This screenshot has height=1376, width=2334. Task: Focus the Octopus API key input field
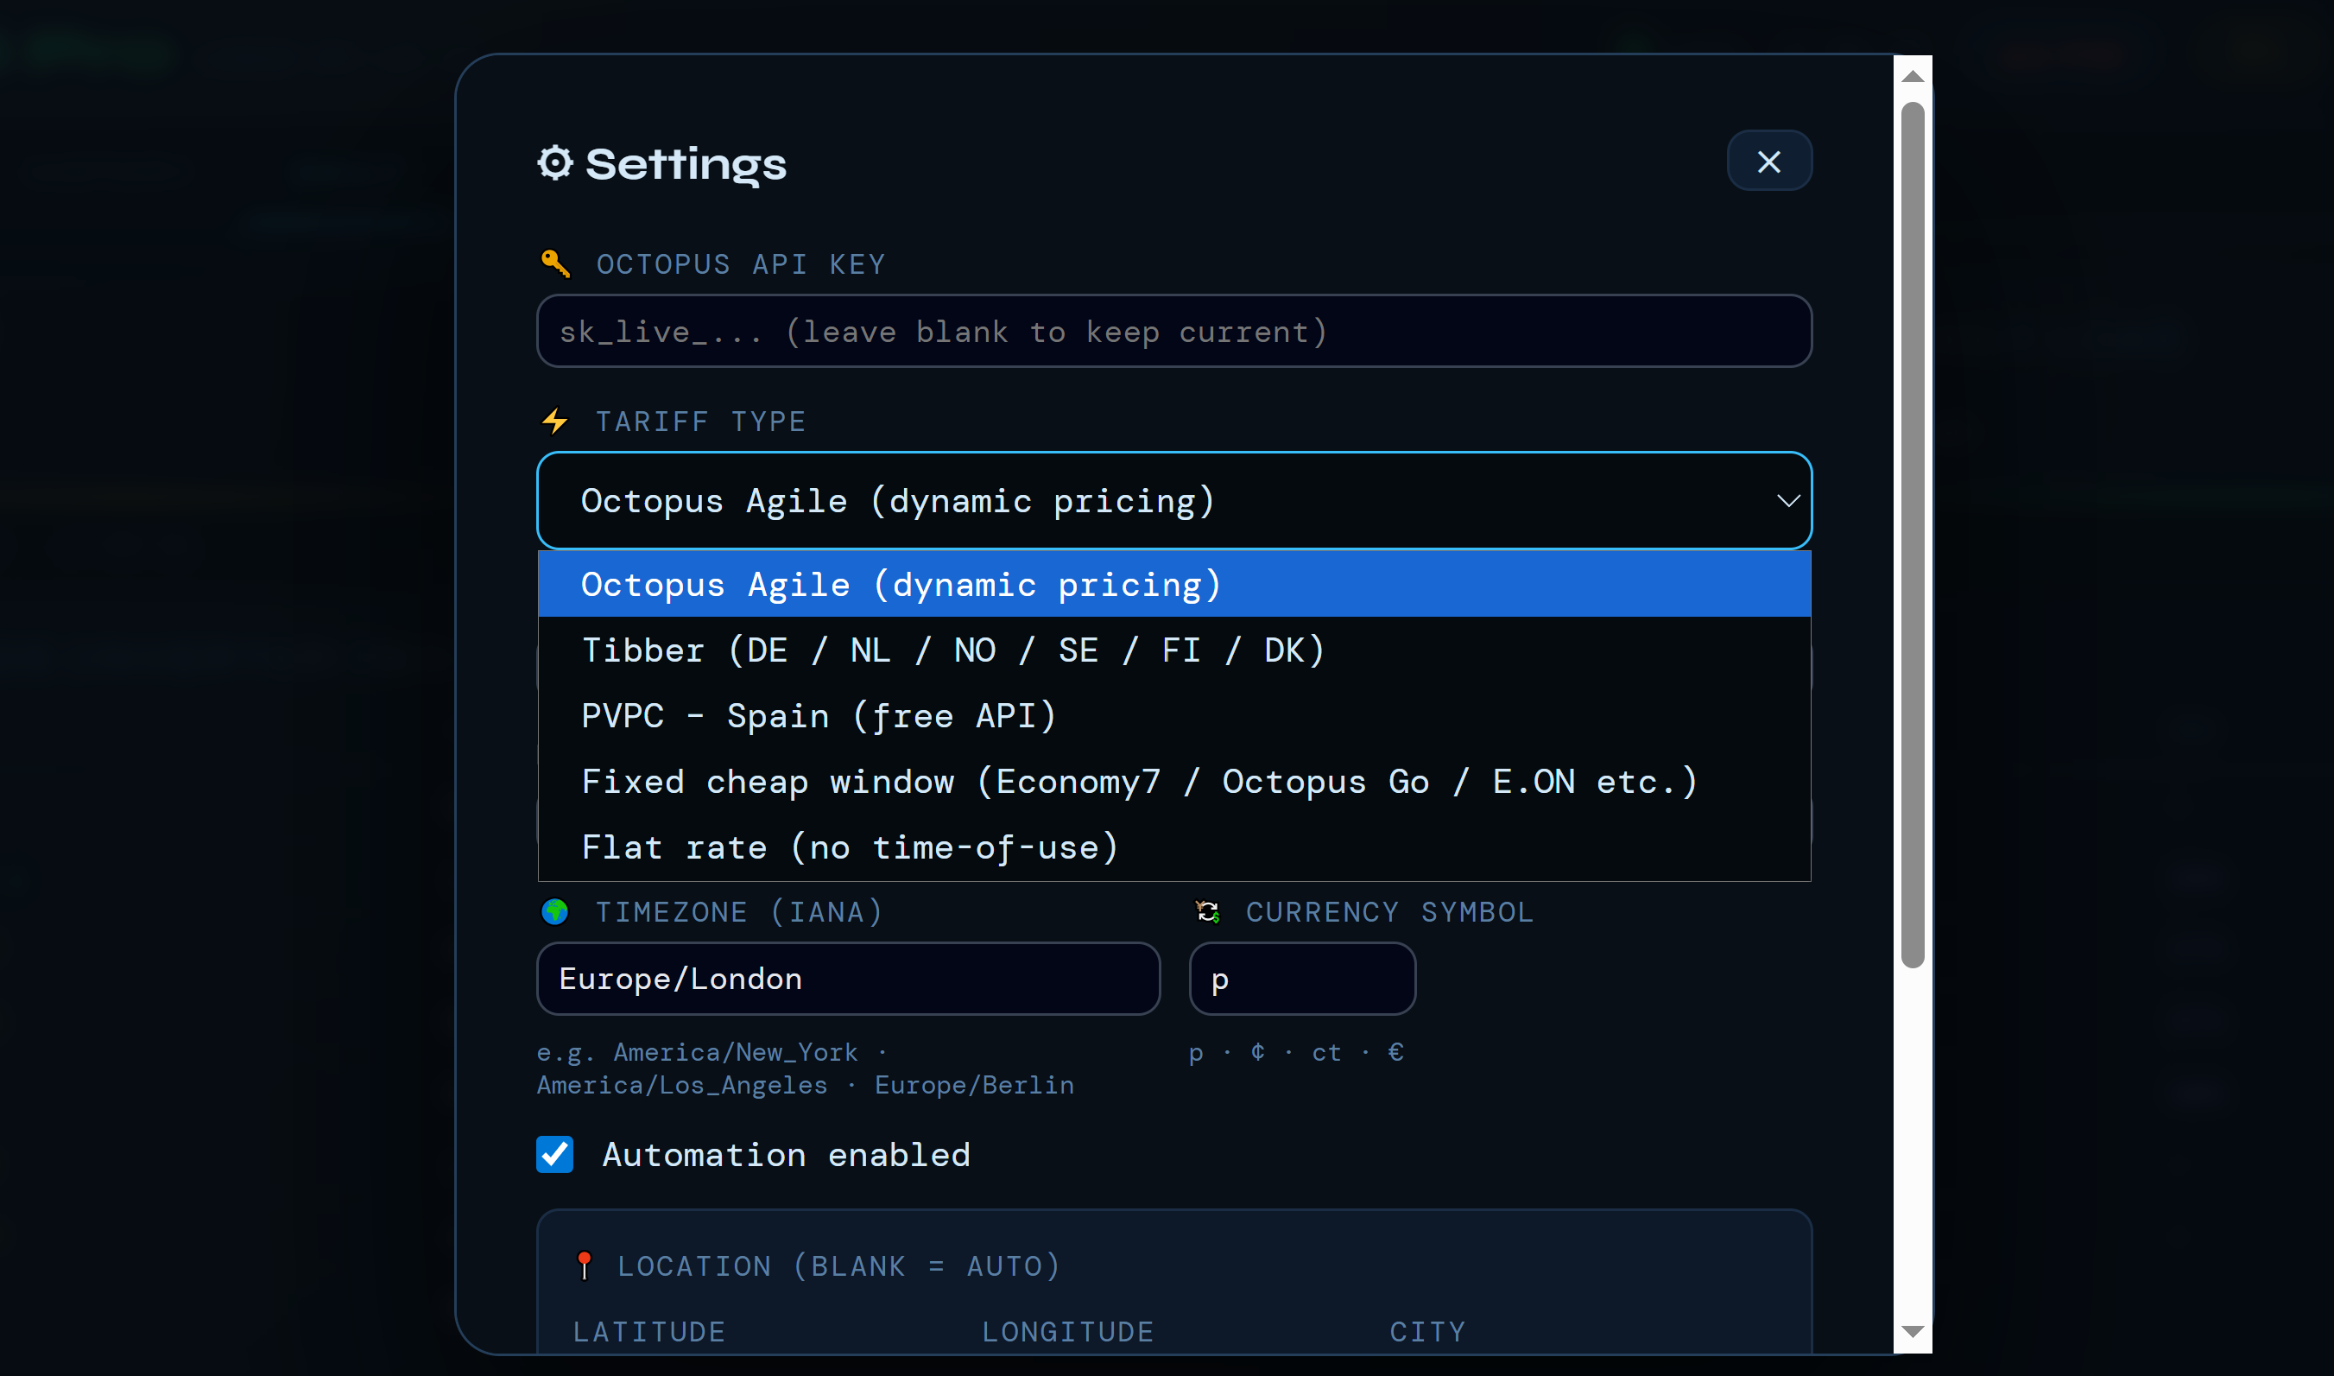coord(1173,331)
